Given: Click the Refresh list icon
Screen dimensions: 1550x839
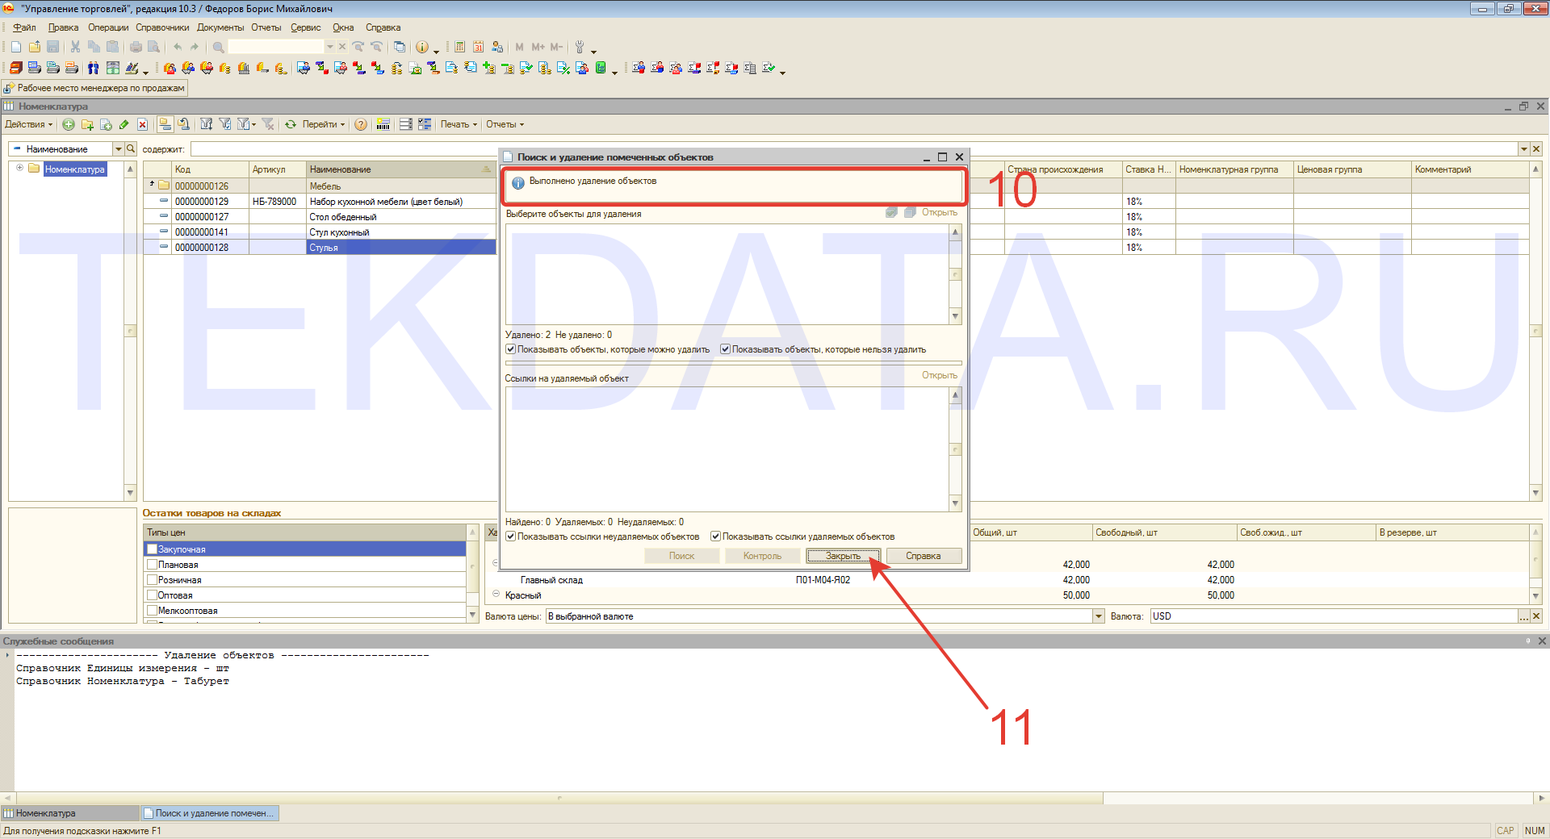Looking at the screenshot, I should [x=291, y=124].
